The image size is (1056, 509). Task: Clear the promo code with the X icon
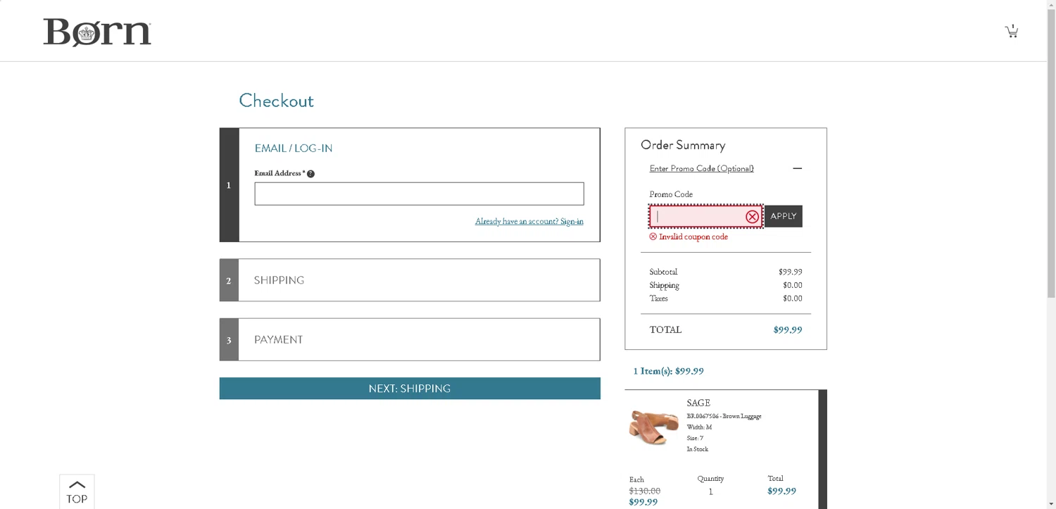752,217
